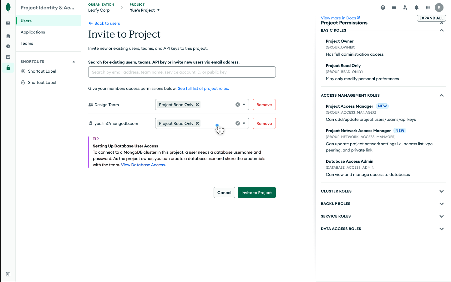
Task: Expand the Data Access Roles section
Action: [442, 229]
